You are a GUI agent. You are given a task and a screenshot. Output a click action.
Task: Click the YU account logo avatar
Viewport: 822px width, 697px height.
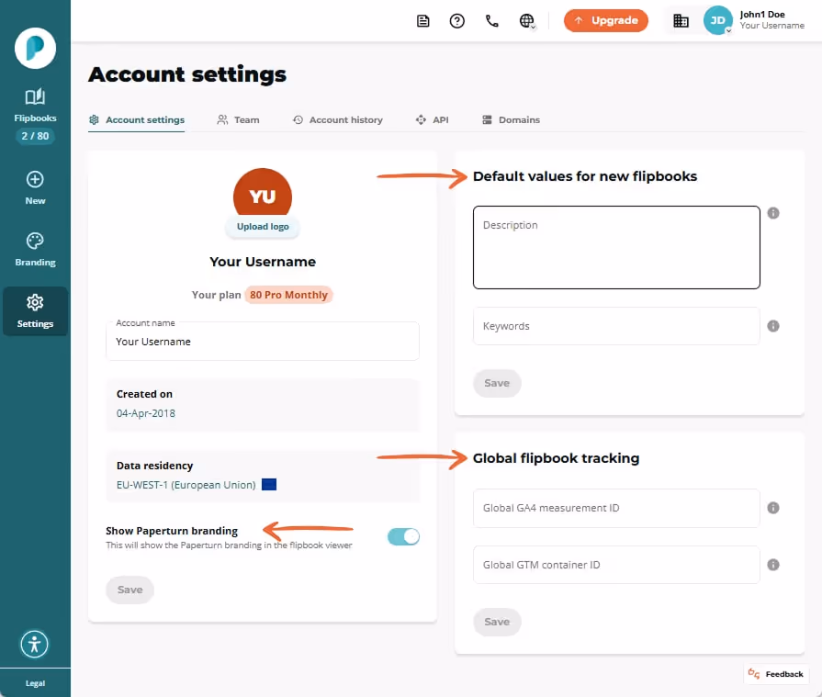(x=263, y=192)
